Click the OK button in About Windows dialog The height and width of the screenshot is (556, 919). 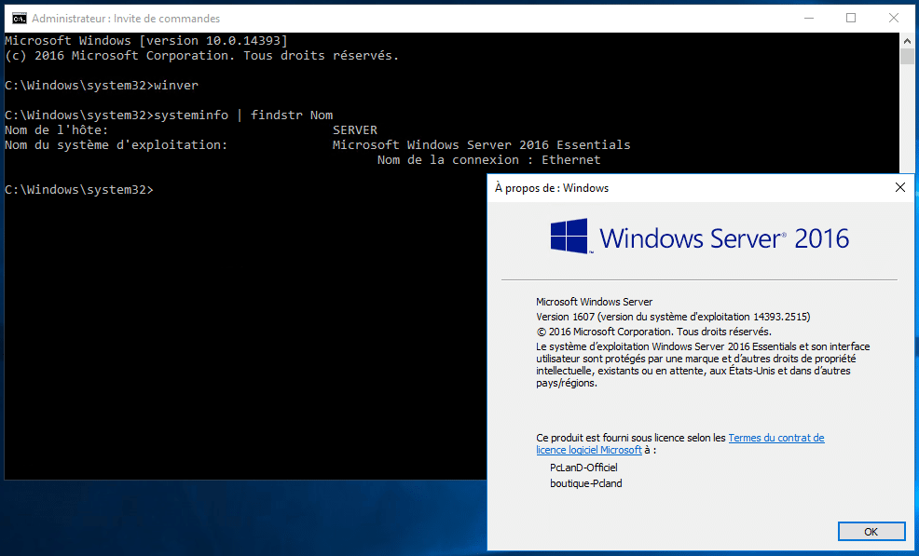[871, 532]
